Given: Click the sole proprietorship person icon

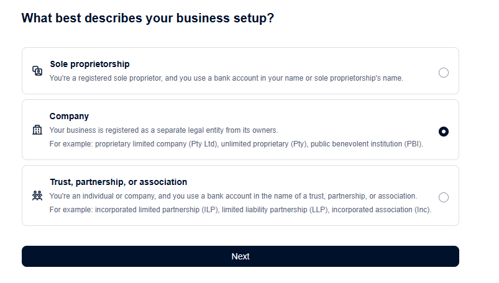Looking at the screenshot, I should [37, 71].
